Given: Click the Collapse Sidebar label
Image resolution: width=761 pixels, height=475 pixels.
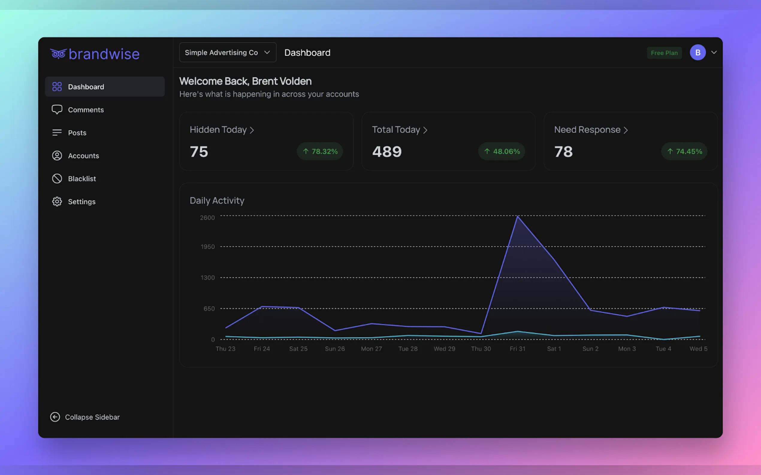Looking at the screenshot, I should (x=93, y=417).
